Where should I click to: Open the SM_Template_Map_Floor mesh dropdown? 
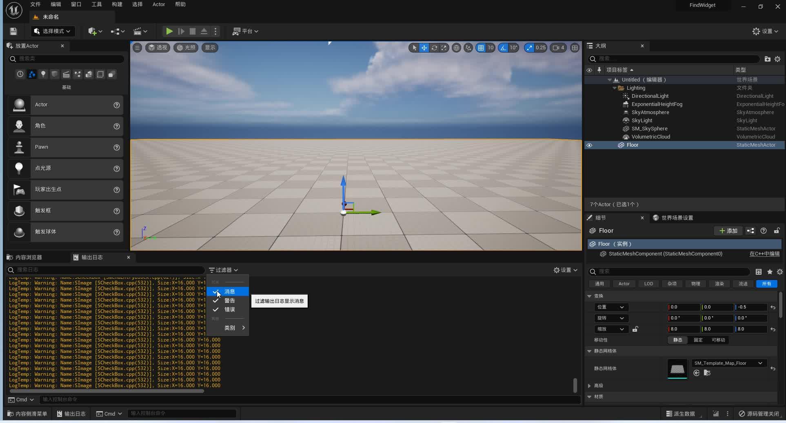point(728,363)
